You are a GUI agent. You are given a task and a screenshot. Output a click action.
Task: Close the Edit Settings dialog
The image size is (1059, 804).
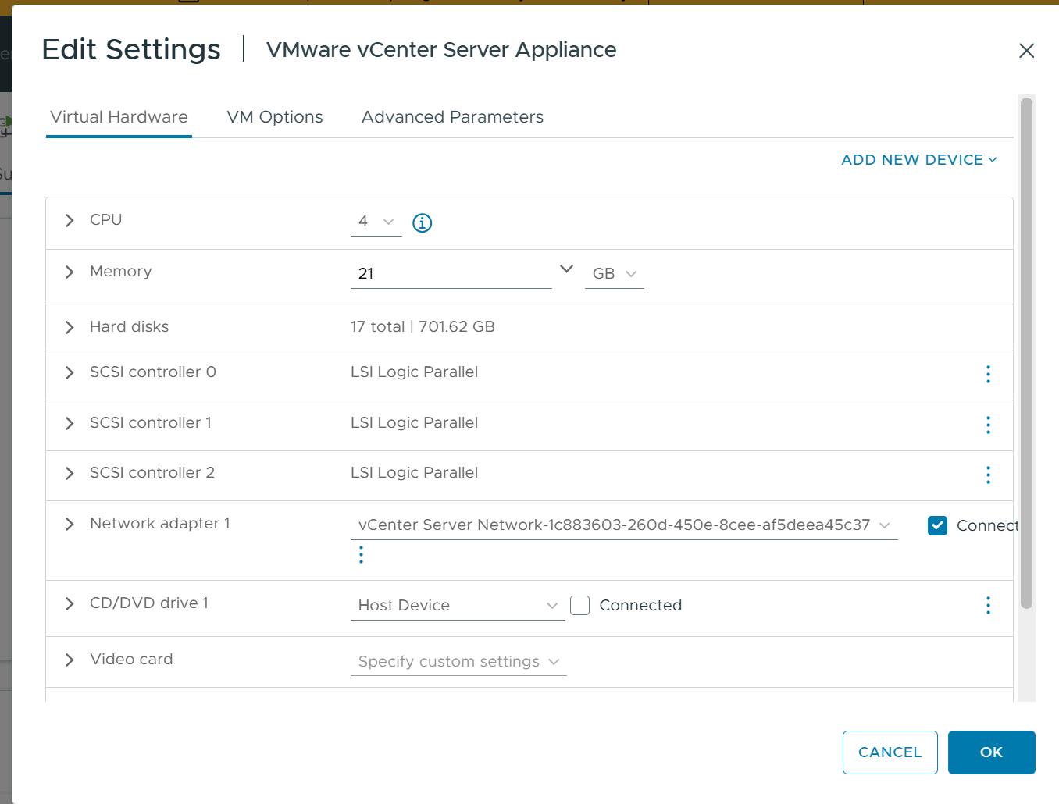point(1026,50)
